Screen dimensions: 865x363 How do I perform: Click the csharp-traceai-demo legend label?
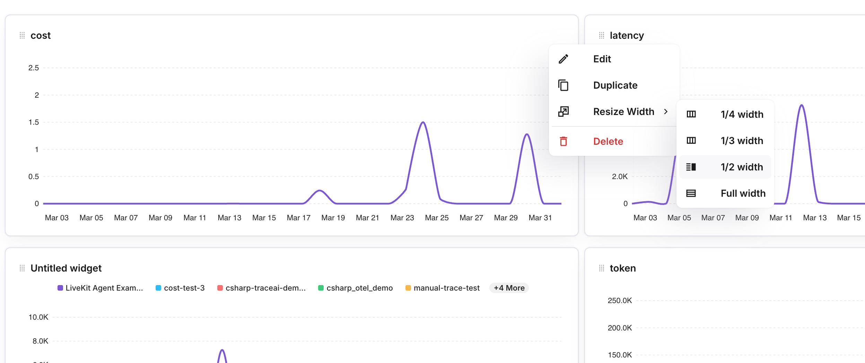click(265, 288)
